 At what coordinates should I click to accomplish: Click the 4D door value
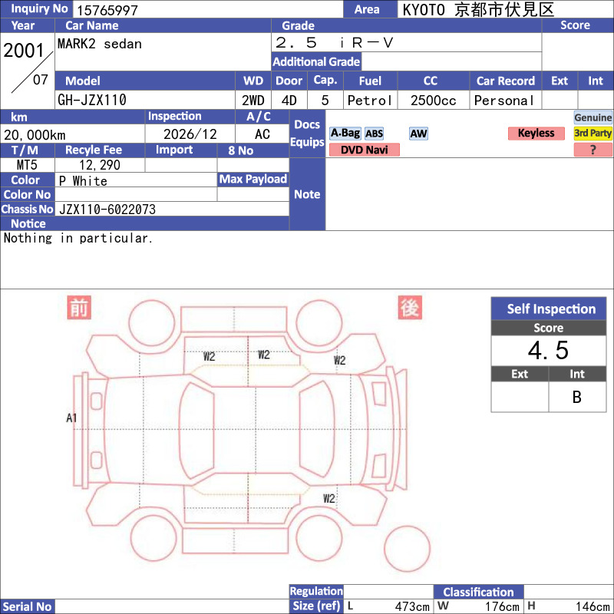(289, 101)
